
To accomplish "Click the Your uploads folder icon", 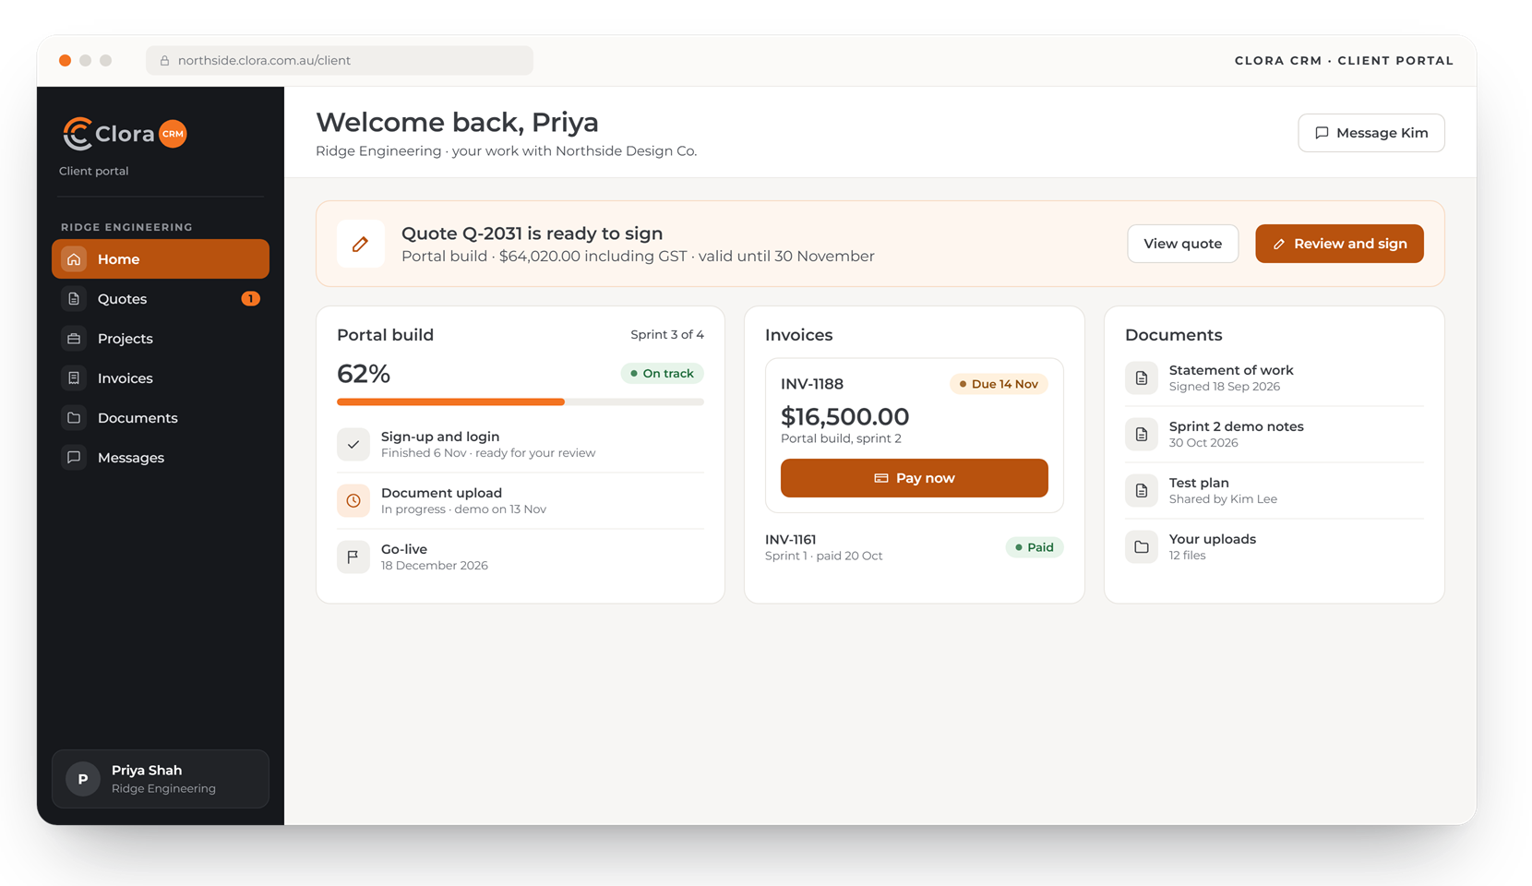I will [x=1142, y=546].
